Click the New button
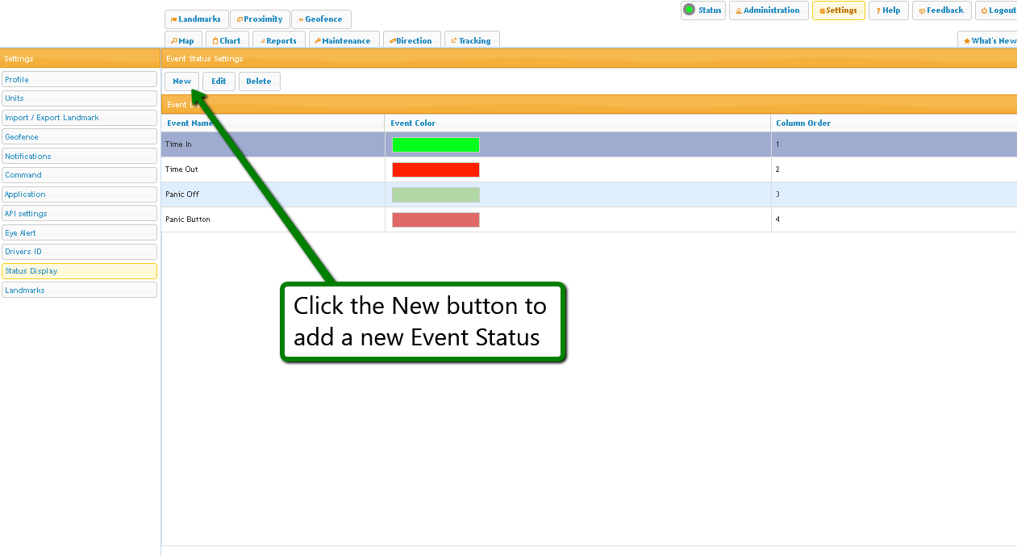The width and height of the screenshot is (1017, 556). coord(181,82)
